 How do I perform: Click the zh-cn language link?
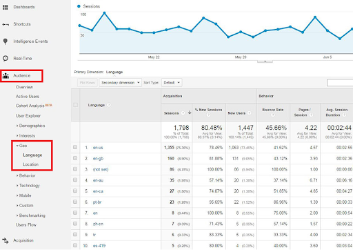(x=98, y=224)
